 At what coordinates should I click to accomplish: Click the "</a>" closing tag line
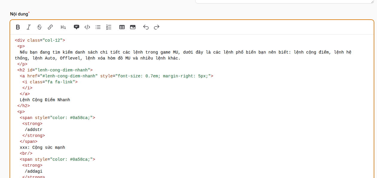click(25, 94)
